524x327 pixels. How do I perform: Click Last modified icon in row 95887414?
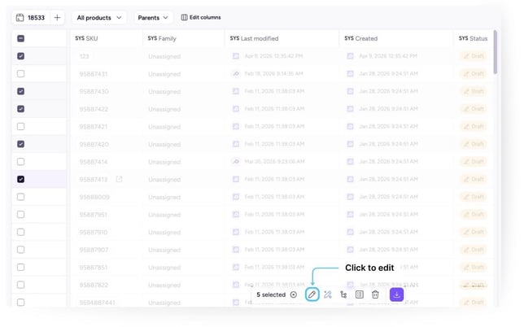click(236, 162)
